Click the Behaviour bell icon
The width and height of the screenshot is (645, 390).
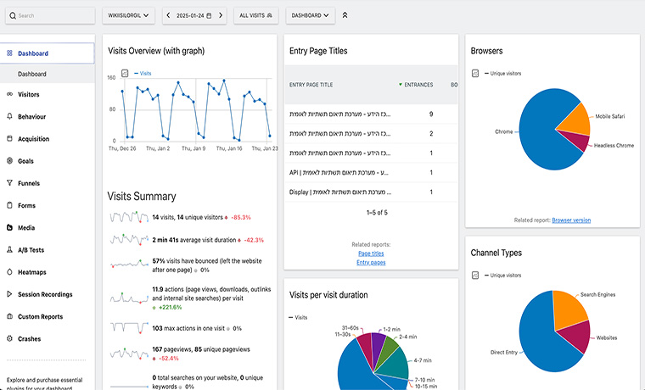[9, 116]
